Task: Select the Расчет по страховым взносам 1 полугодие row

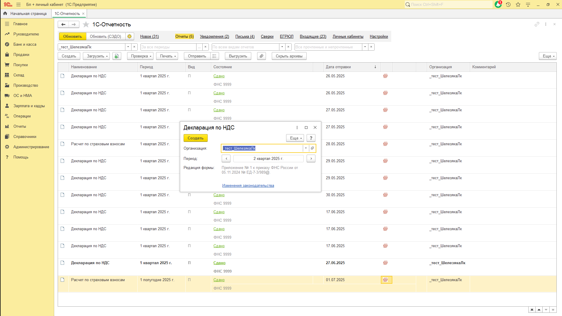Action: pyautogui.click(x=307, y=284)
